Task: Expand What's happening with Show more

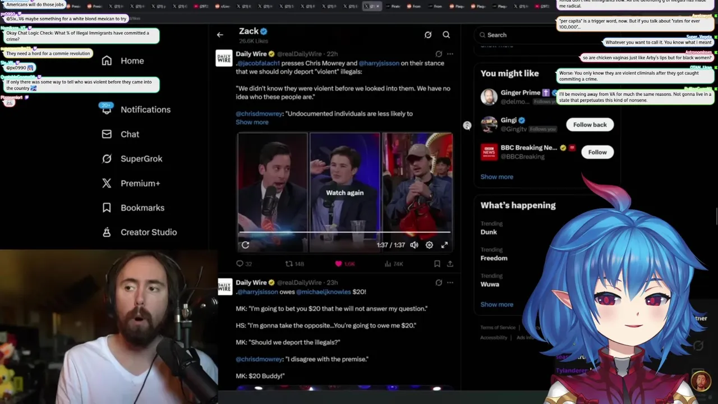Action: point(496,304)
